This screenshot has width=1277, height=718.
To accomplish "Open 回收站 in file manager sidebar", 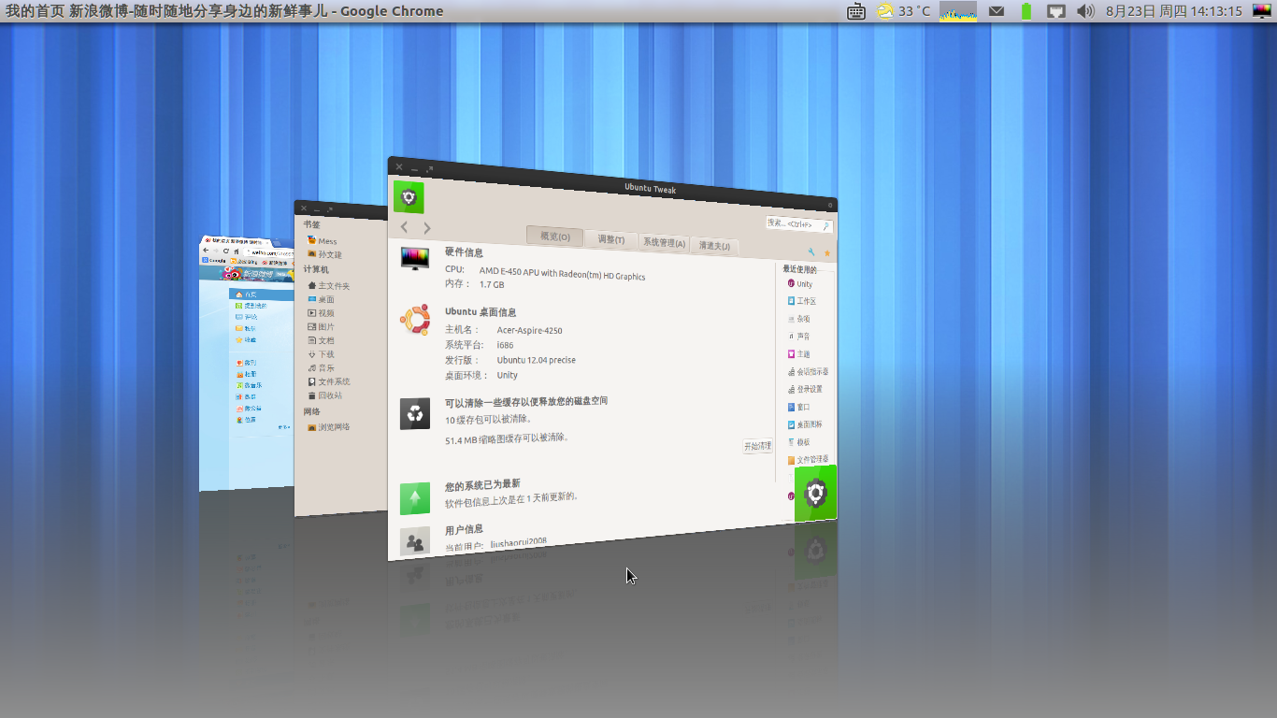I will (324, 395).
